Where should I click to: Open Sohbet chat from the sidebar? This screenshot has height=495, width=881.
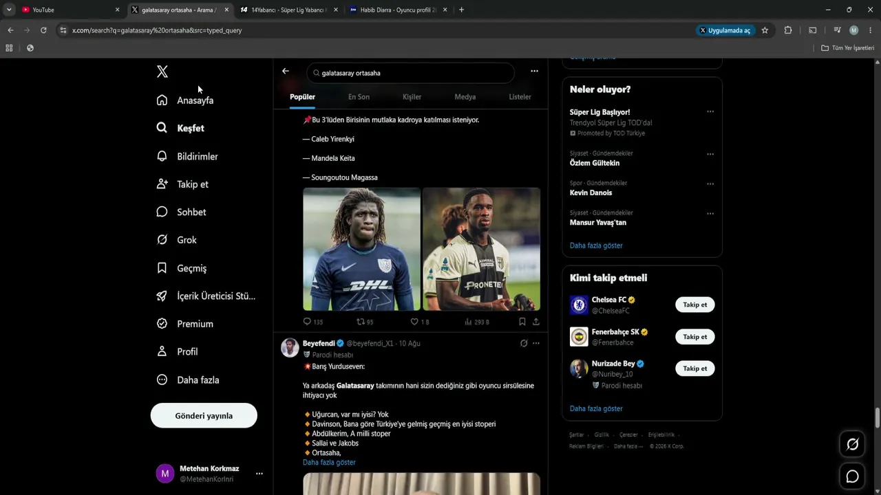click(181, 212)
